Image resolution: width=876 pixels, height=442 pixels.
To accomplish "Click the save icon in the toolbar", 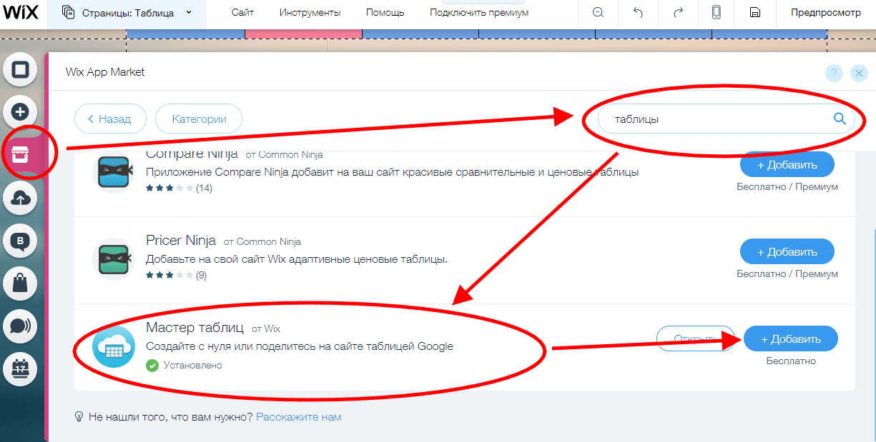I will click(754, 13).
